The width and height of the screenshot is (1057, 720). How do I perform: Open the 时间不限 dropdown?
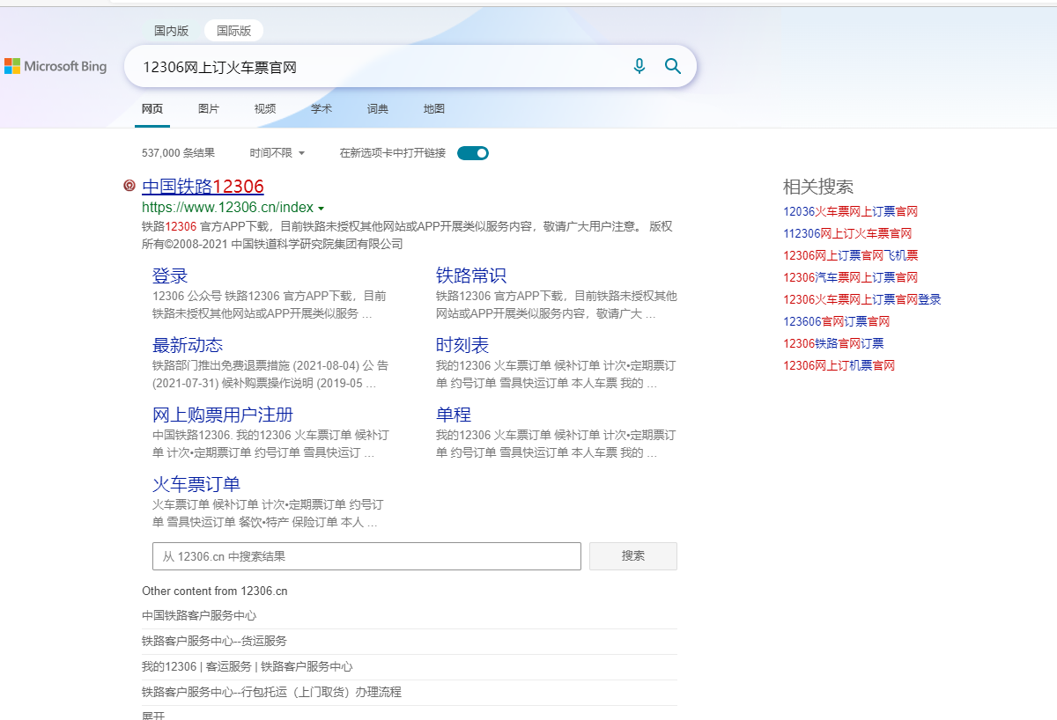tap(277, 153)
